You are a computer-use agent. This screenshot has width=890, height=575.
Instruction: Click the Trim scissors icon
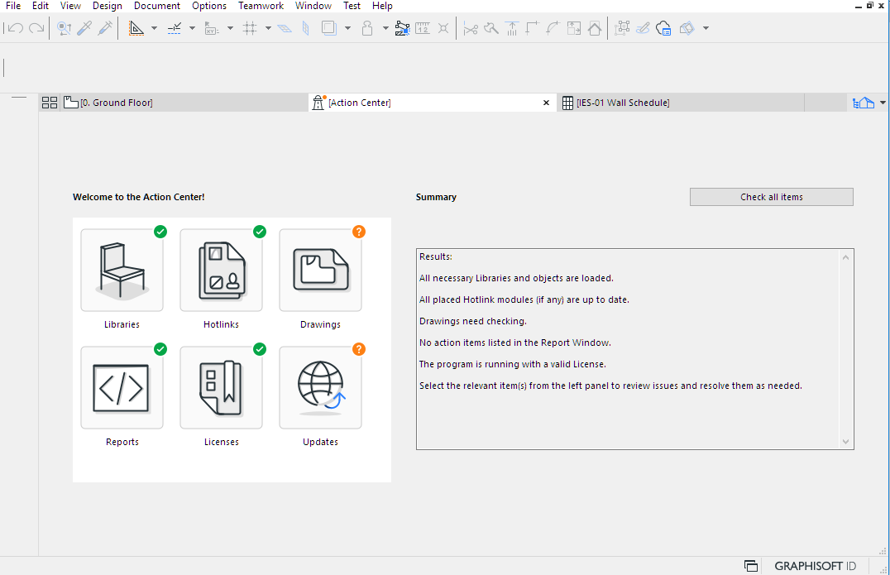pyautogui.click(x=471, y=28)
